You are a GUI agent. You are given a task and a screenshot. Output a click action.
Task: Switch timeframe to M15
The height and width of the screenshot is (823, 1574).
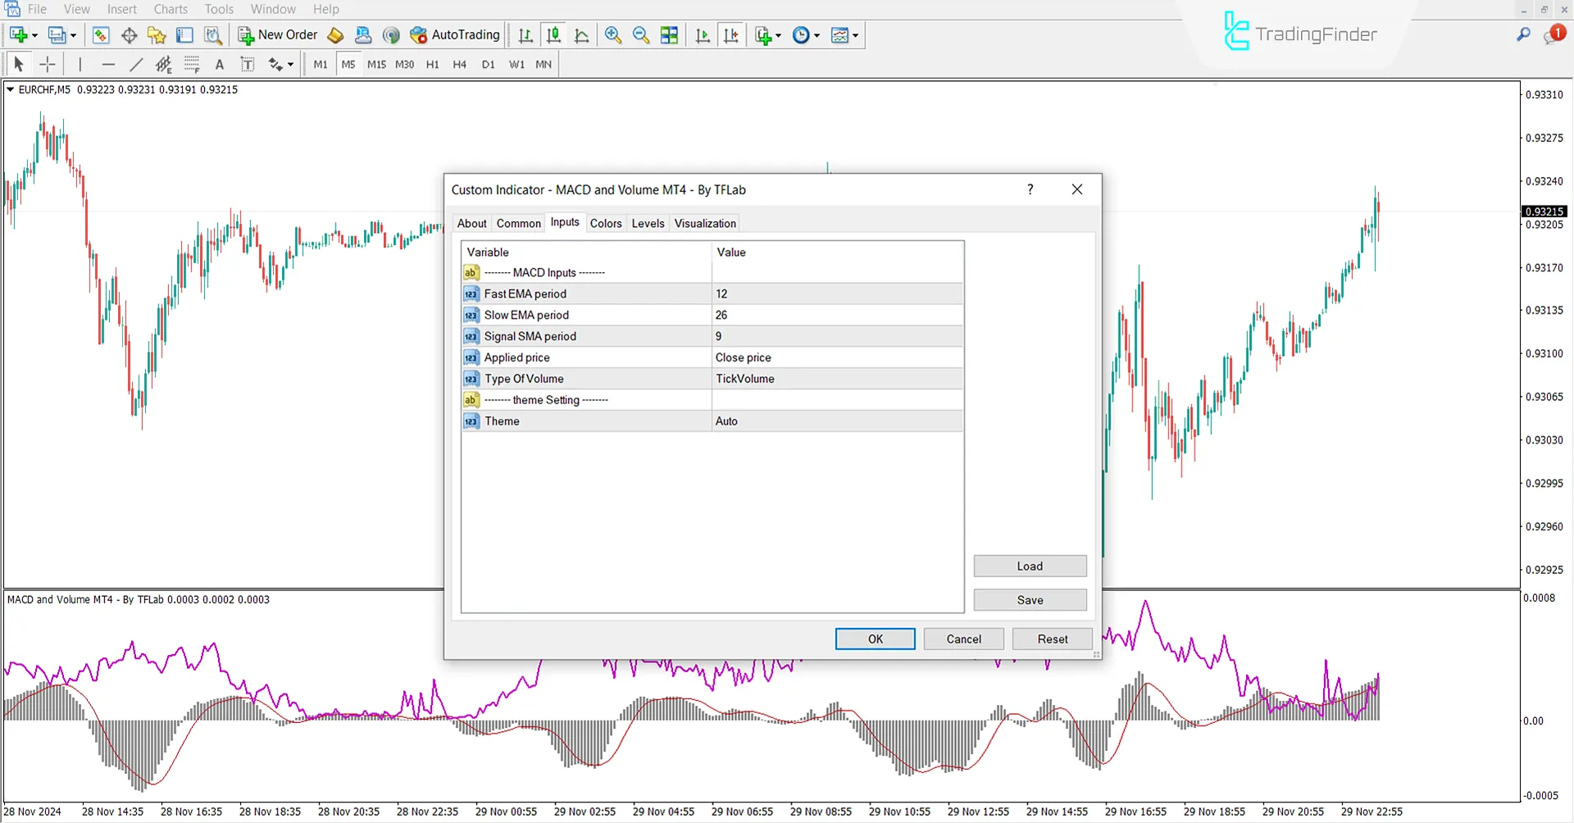[x=376, y=65]
